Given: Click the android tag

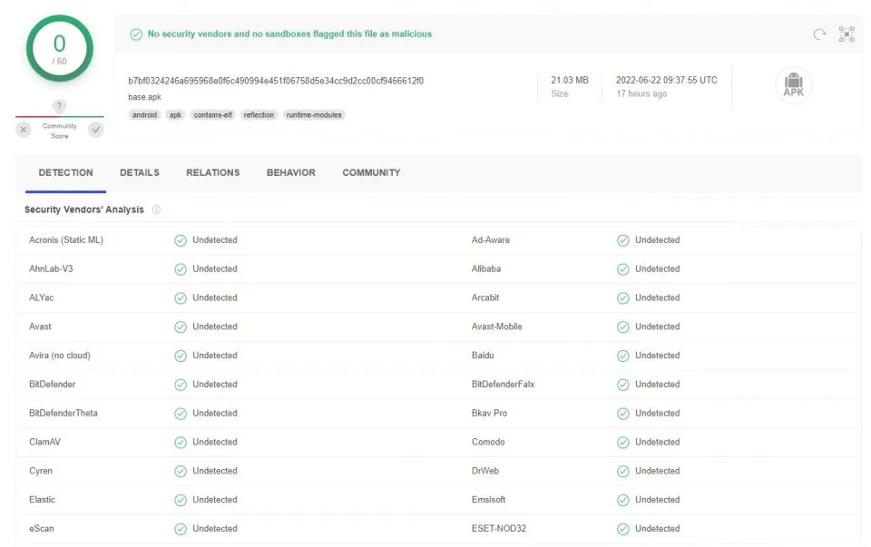Looking at the screenshot, I should (x=144, y=115).
